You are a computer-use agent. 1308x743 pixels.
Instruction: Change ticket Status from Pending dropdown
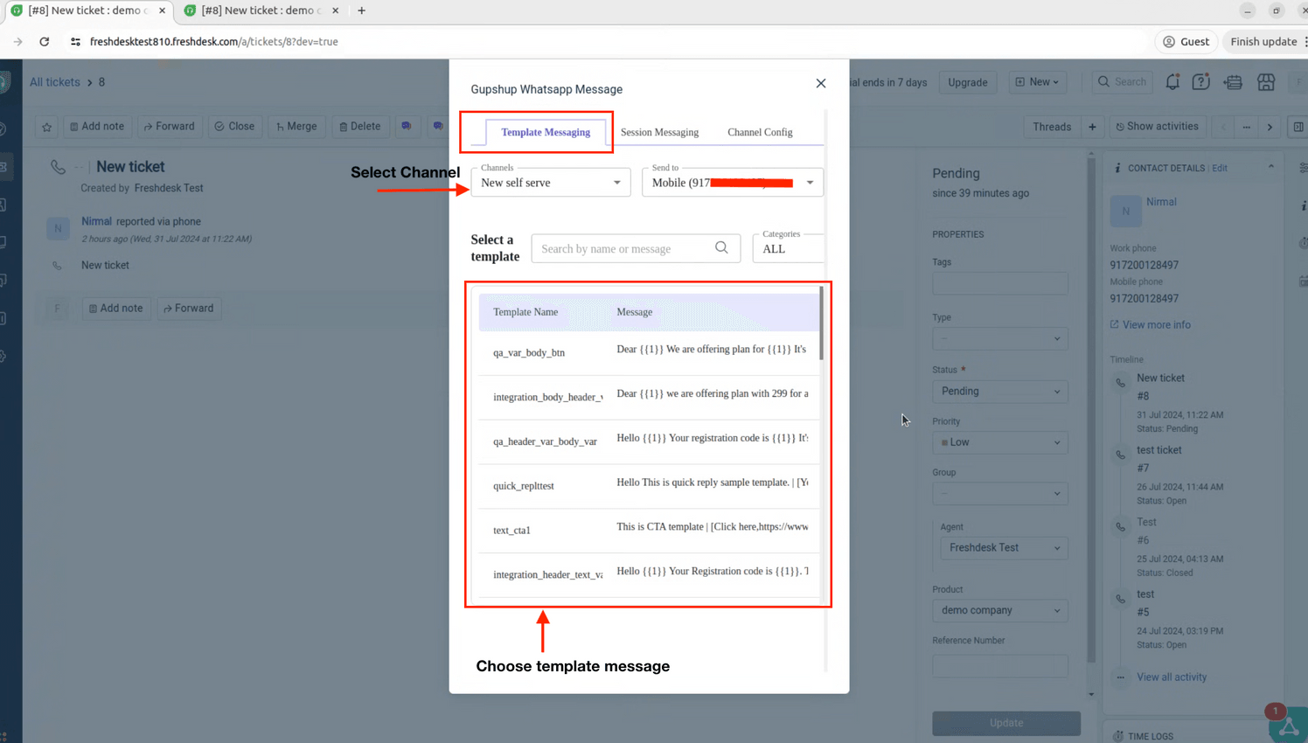coord(999,391)
